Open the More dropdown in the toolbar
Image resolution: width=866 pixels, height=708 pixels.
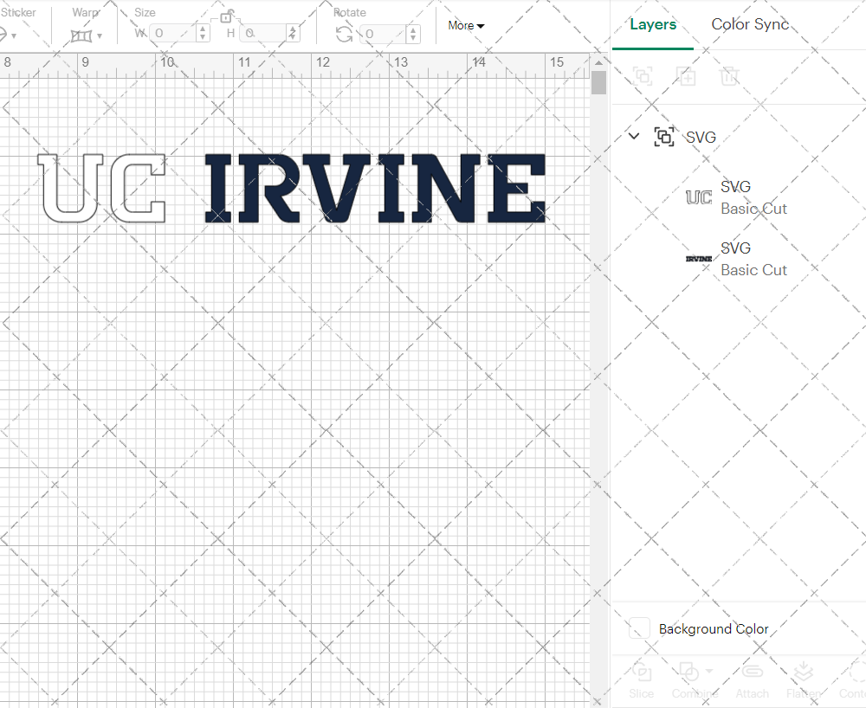[465, 26]
